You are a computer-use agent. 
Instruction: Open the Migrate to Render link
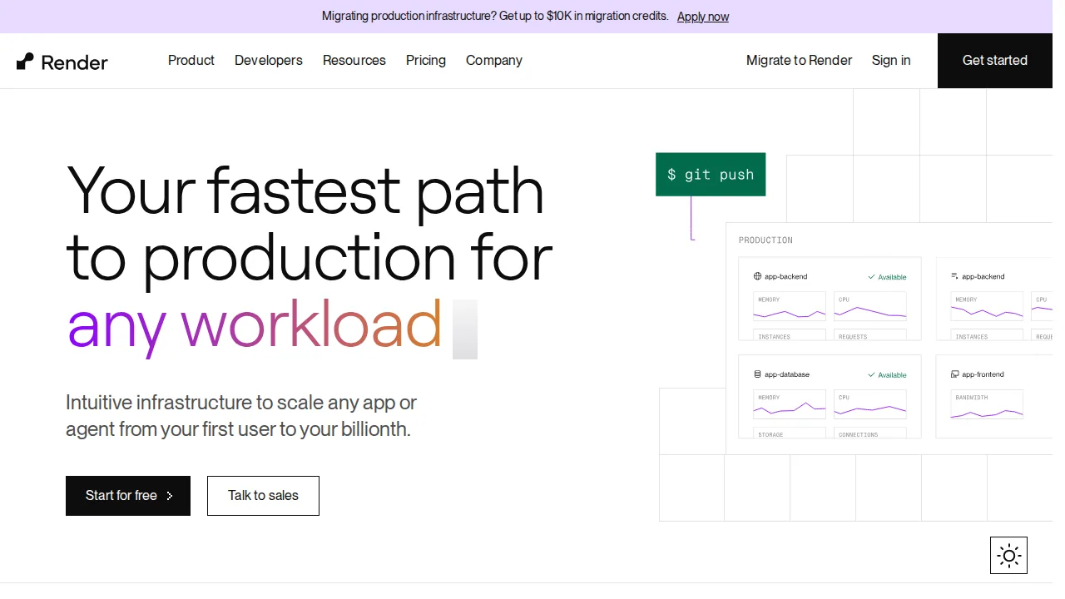click(799, 61)
